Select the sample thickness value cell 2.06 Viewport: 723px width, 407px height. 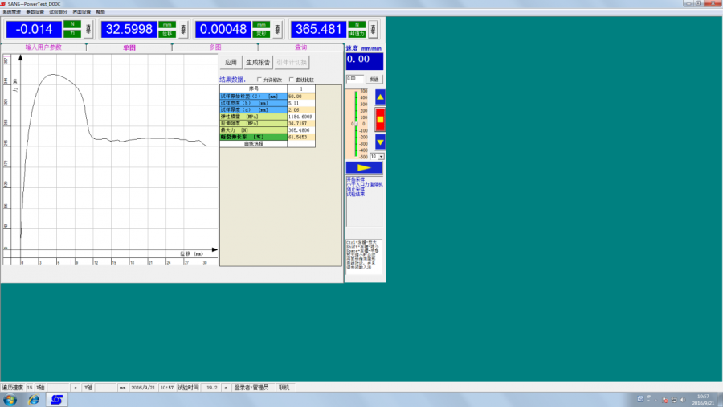[301, 110]
